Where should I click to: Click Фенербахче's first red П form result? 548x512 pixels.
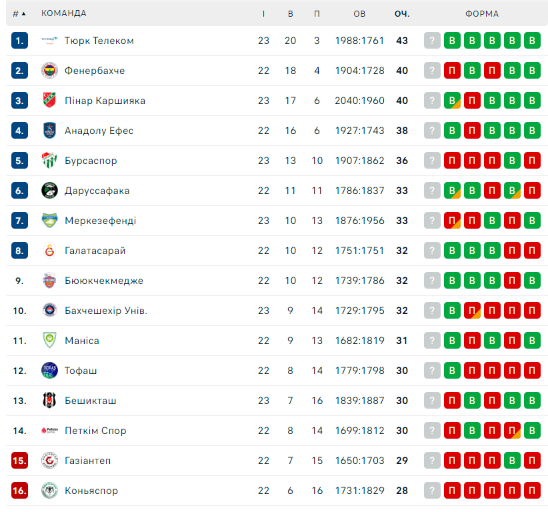point(452,71)
